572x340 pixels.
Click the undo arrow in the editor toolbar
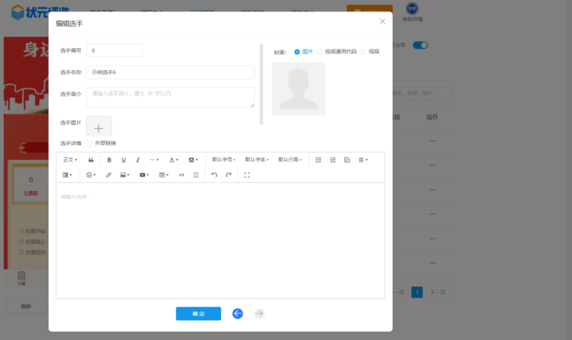(x=214, y=175)
